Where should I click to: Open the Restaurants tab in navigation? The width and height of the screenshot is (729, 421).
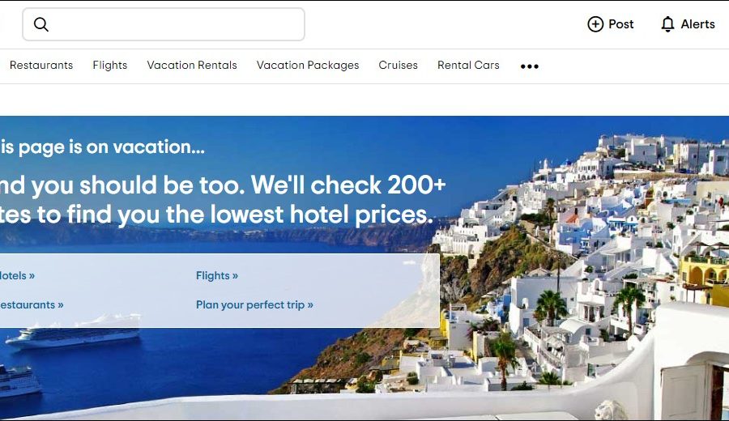41,65
